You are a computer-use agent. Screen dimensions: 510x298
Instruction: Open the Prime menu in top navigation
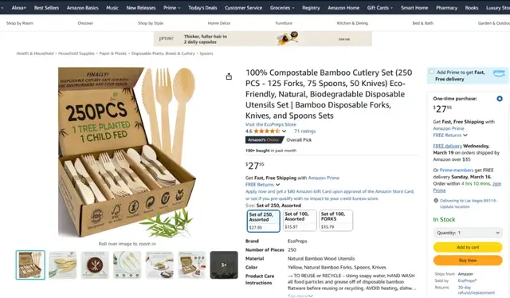171,7
